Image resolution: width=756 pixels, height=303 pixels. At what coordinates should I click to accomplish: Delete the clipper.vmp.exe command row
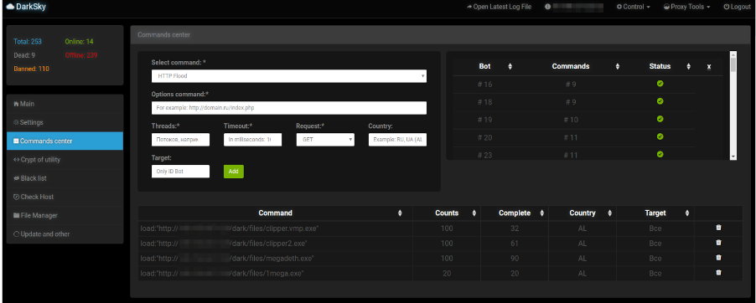[x=718, y=228]
